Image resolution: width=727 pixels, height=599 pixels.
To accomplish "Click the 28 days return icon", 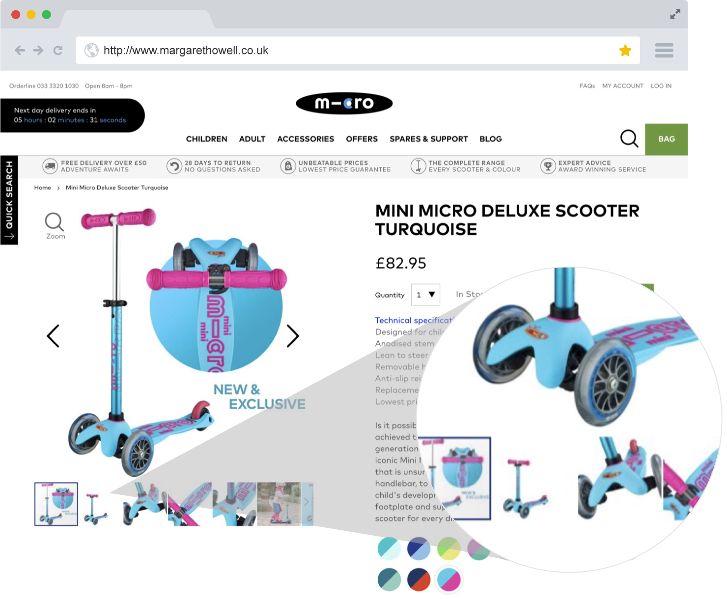I will (x=174, y=166).
